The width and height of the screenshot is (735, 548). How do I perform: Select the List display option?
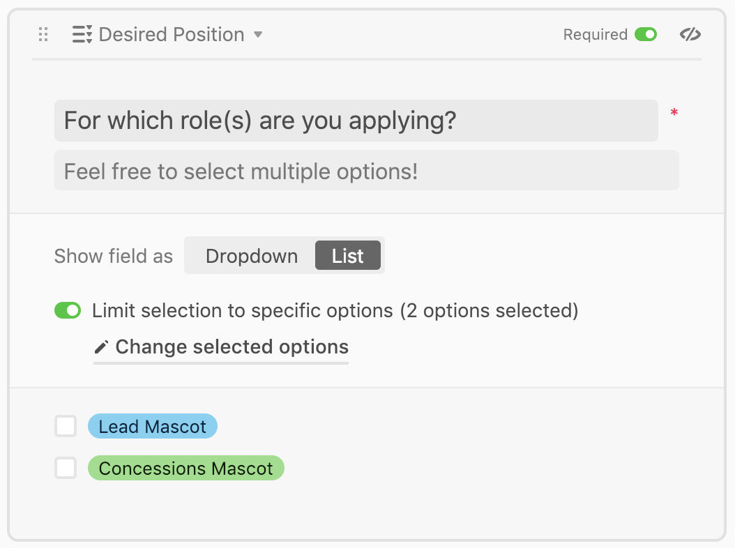pyautogui.click(x=348, y=255)
